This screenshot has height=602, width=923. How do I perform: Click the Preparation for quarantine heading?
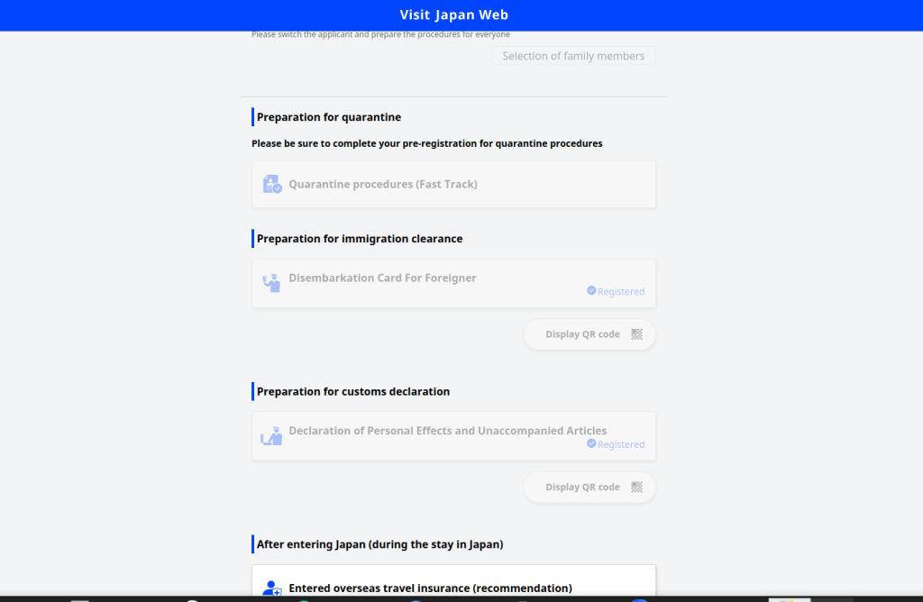(x=329, y=117)
